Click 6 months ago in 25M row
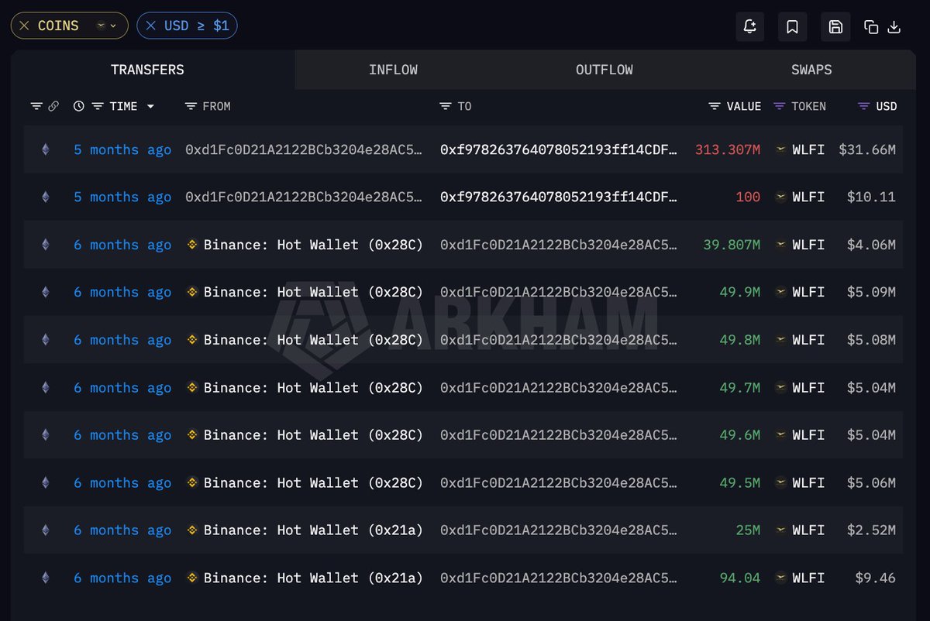Screen dimensions: 930x621 coord(122,530)
